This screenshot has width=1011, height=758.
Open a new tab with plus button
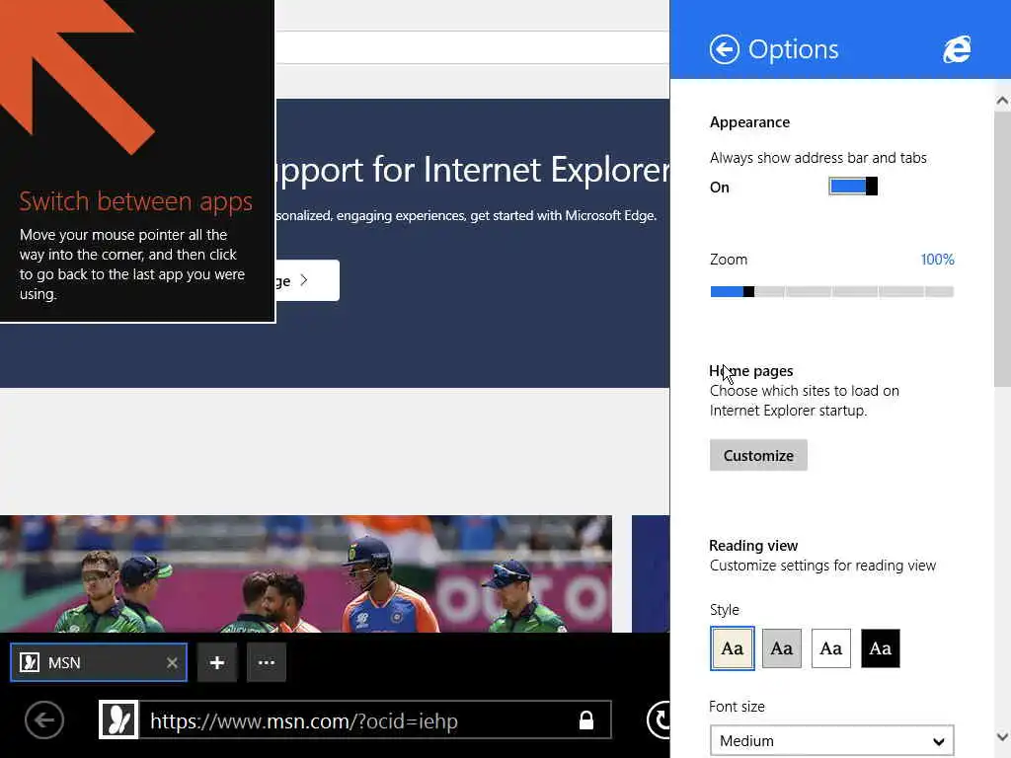tap(216, 662)
